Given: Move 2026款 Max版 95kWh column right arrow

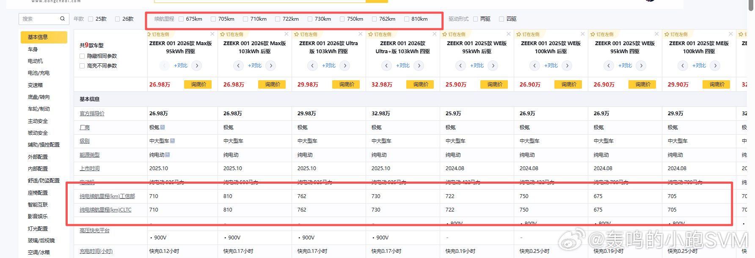Looking at the screenshot, I should coord(197,65).
